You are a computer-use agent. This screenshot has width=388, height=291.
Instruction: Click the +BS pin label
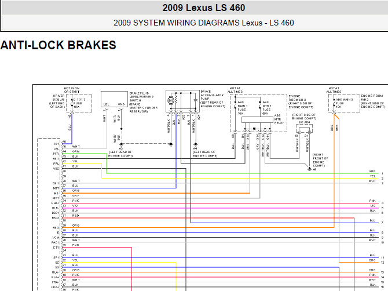56,228
